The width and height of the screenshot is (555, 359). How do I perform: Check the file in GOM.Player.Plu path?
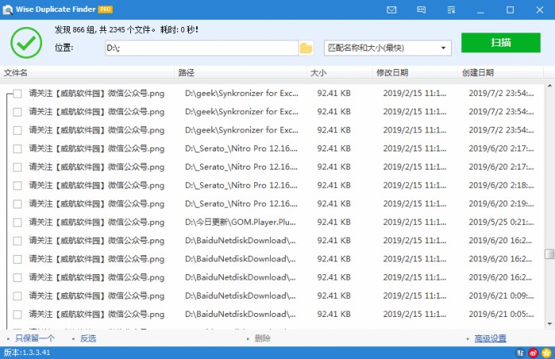17,222
